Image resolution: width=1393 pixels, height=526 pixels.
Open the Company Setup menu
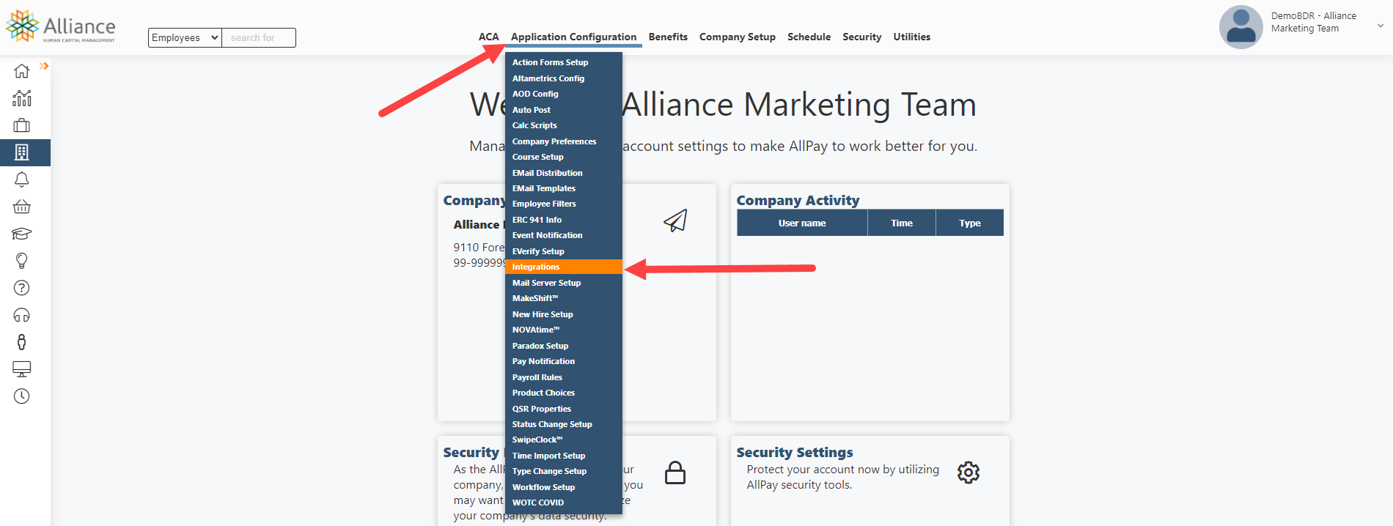click(x=738, y=37)
